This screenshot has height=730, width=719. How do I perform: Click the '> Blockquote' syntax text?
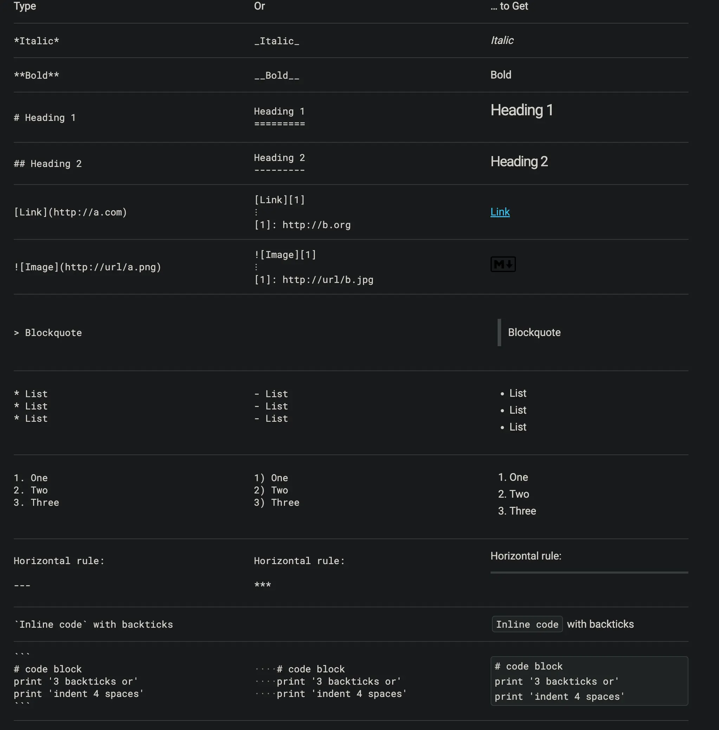tap(47, 333)
